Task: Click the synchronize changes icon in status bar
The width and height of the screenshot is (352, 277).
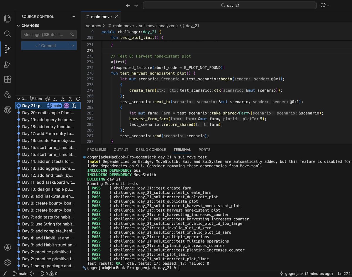Action: pos(32,273)
